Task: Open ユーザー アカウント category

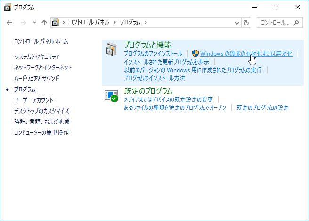Action: point(34,100)
